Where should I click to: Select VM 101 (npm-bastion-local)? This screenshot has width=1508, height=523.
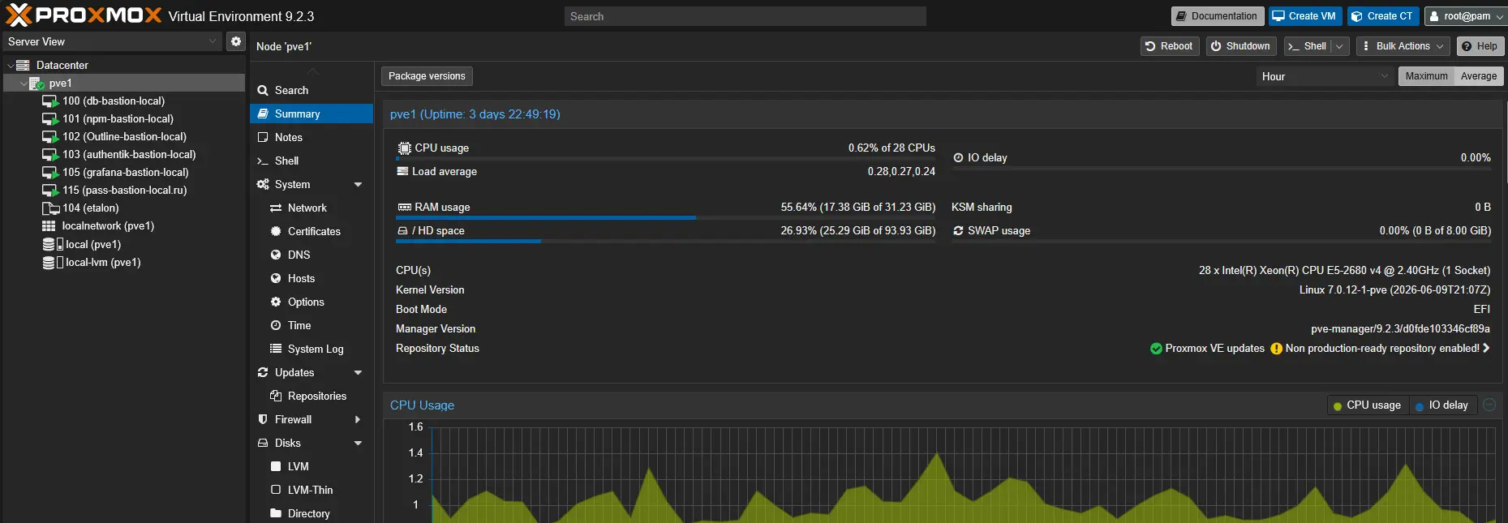[118, 118]
